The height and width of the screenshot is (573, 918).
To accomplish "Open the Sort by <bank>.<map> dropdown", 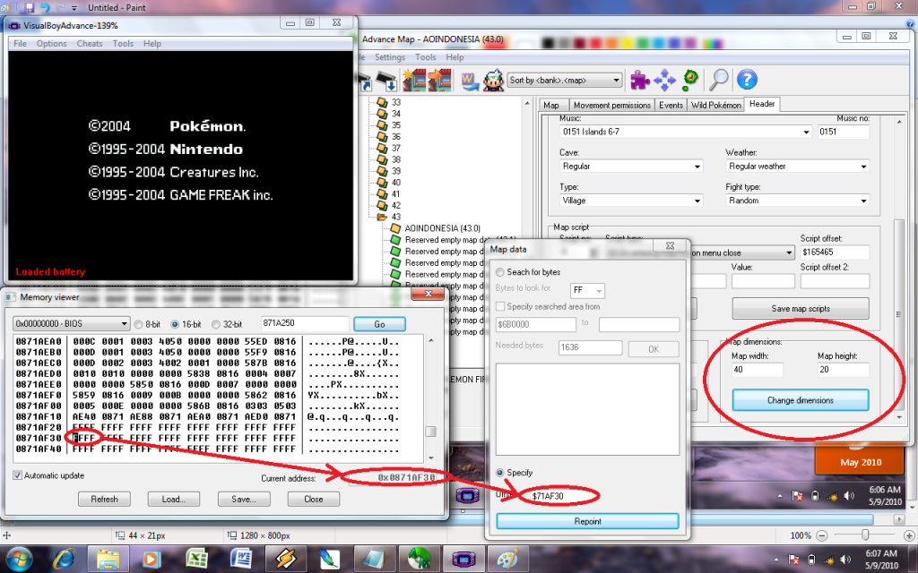I will pyautogui.click(x=565, y=80).
